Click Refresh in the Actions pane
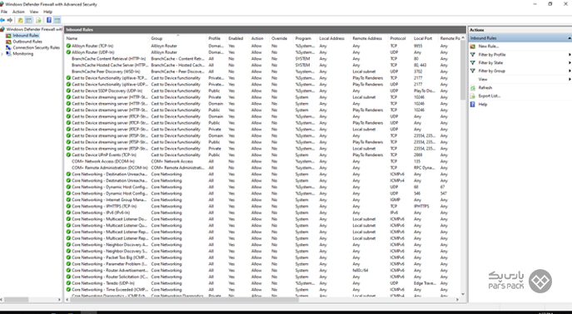Screen dimensions: 572x314 pos(485,88)
